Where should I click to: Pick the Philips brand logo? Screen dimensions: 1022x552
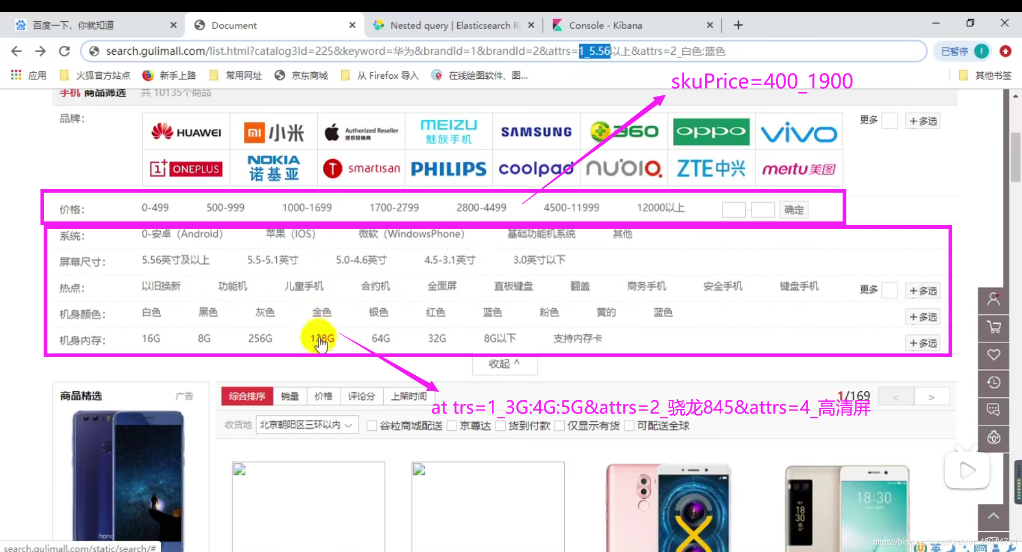449,169
